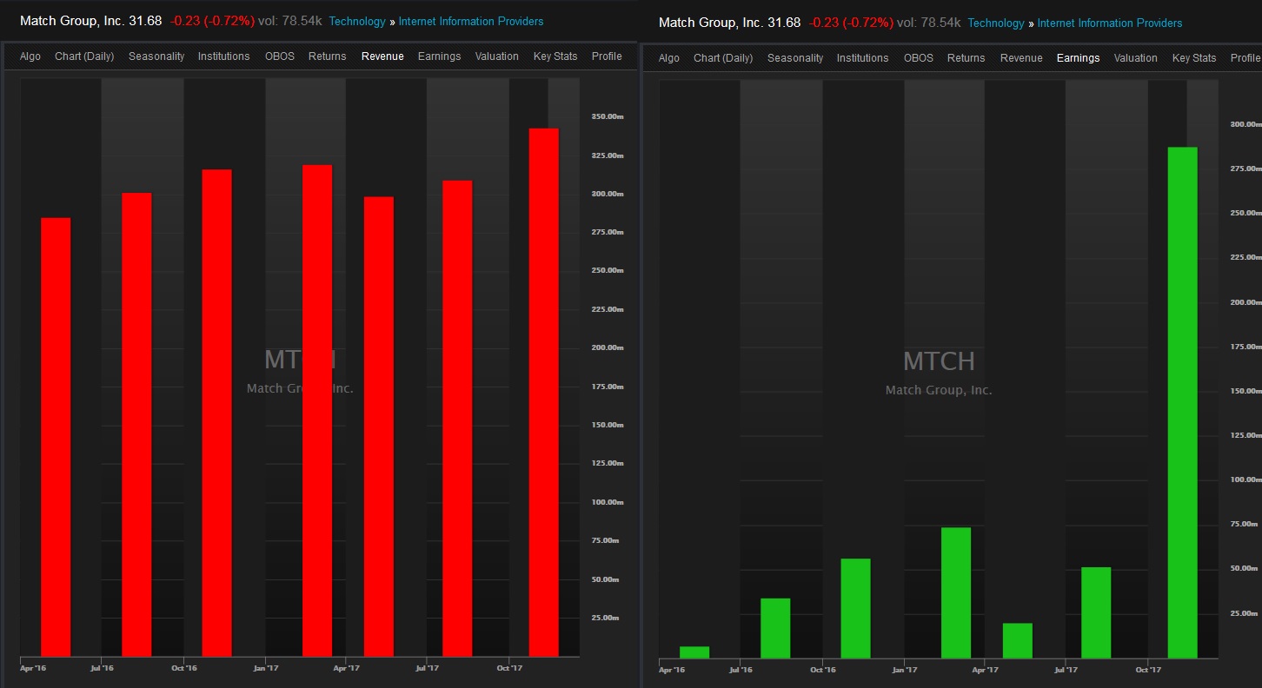Click the Oct '17 date label on revenue chart
The image size is (1262, 688).
click(x=509, y=668)
